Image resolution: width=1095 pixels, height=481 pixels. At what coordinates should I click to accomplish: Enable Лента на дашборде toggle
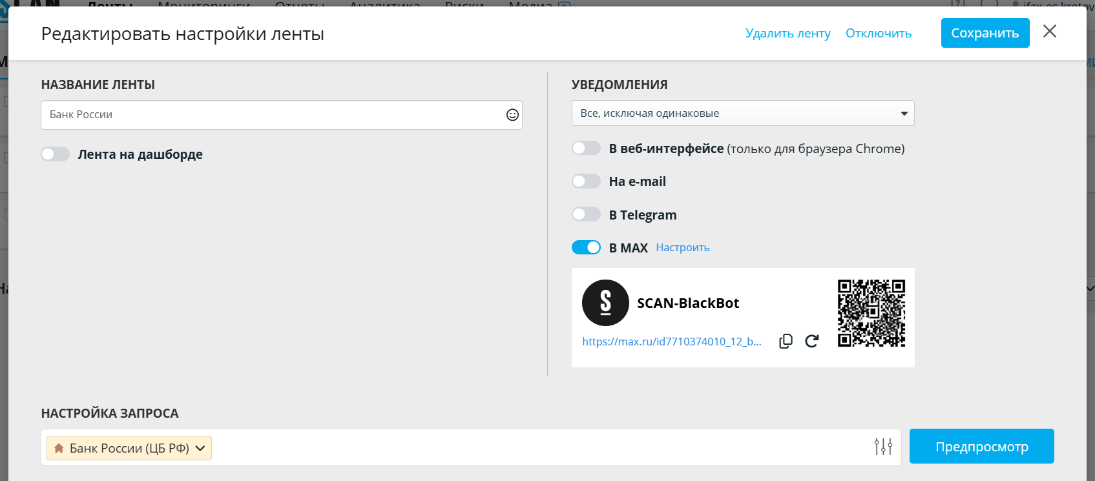tap(56, 154)
